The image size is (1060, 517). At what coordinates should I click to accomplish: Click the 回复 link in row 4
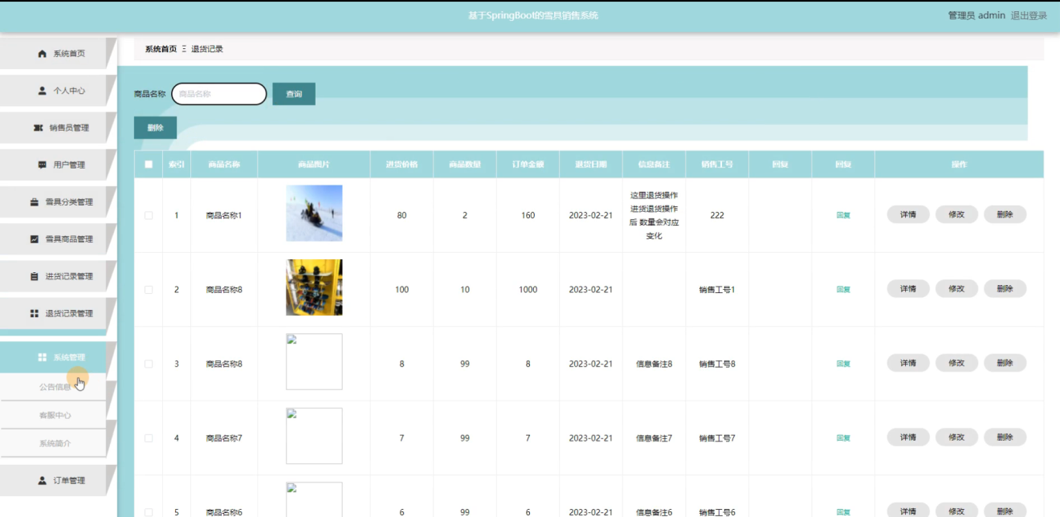point(843,438)
